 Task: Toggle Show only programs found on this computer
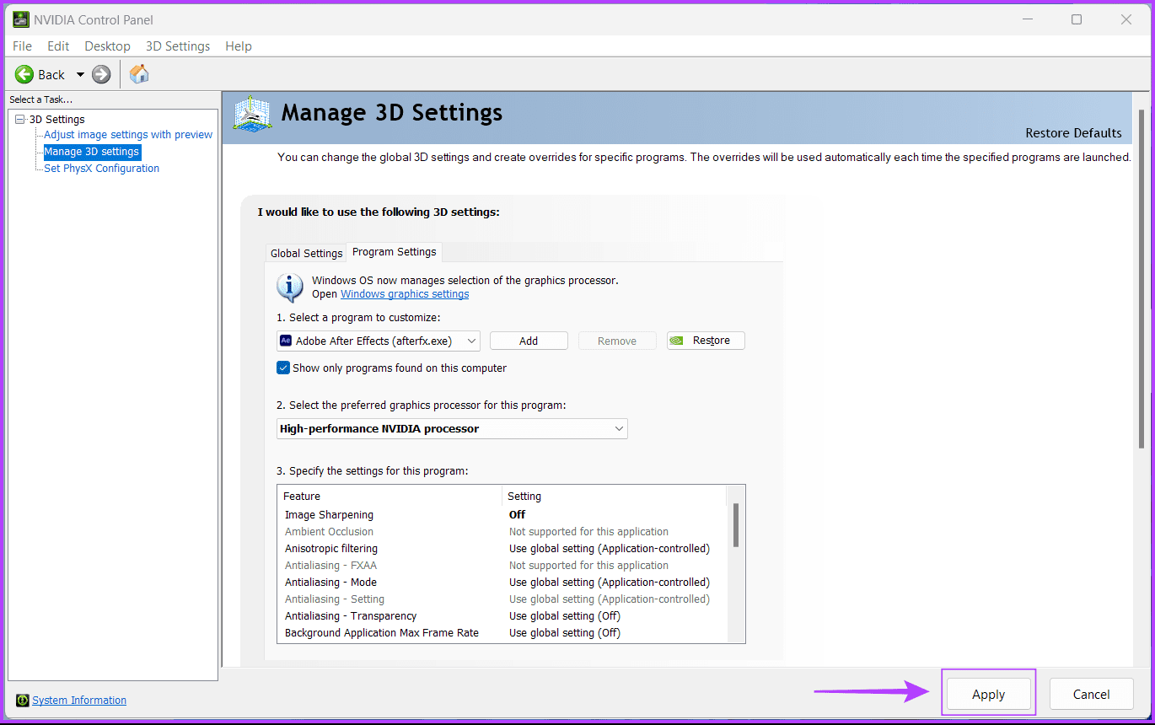coord(283,368)
